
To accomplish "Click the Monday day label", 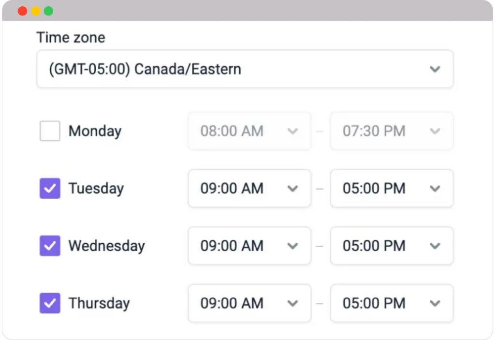I will click(x=95, y=131).
